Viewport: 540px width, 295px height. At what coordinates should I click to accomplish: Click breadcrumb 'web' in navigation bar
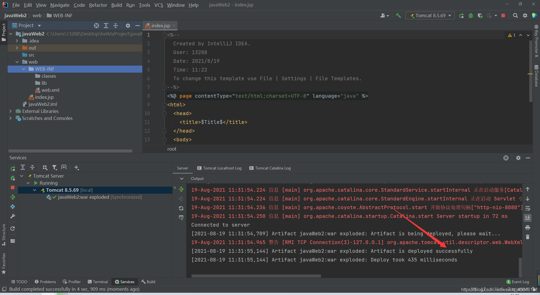point(37,15)
